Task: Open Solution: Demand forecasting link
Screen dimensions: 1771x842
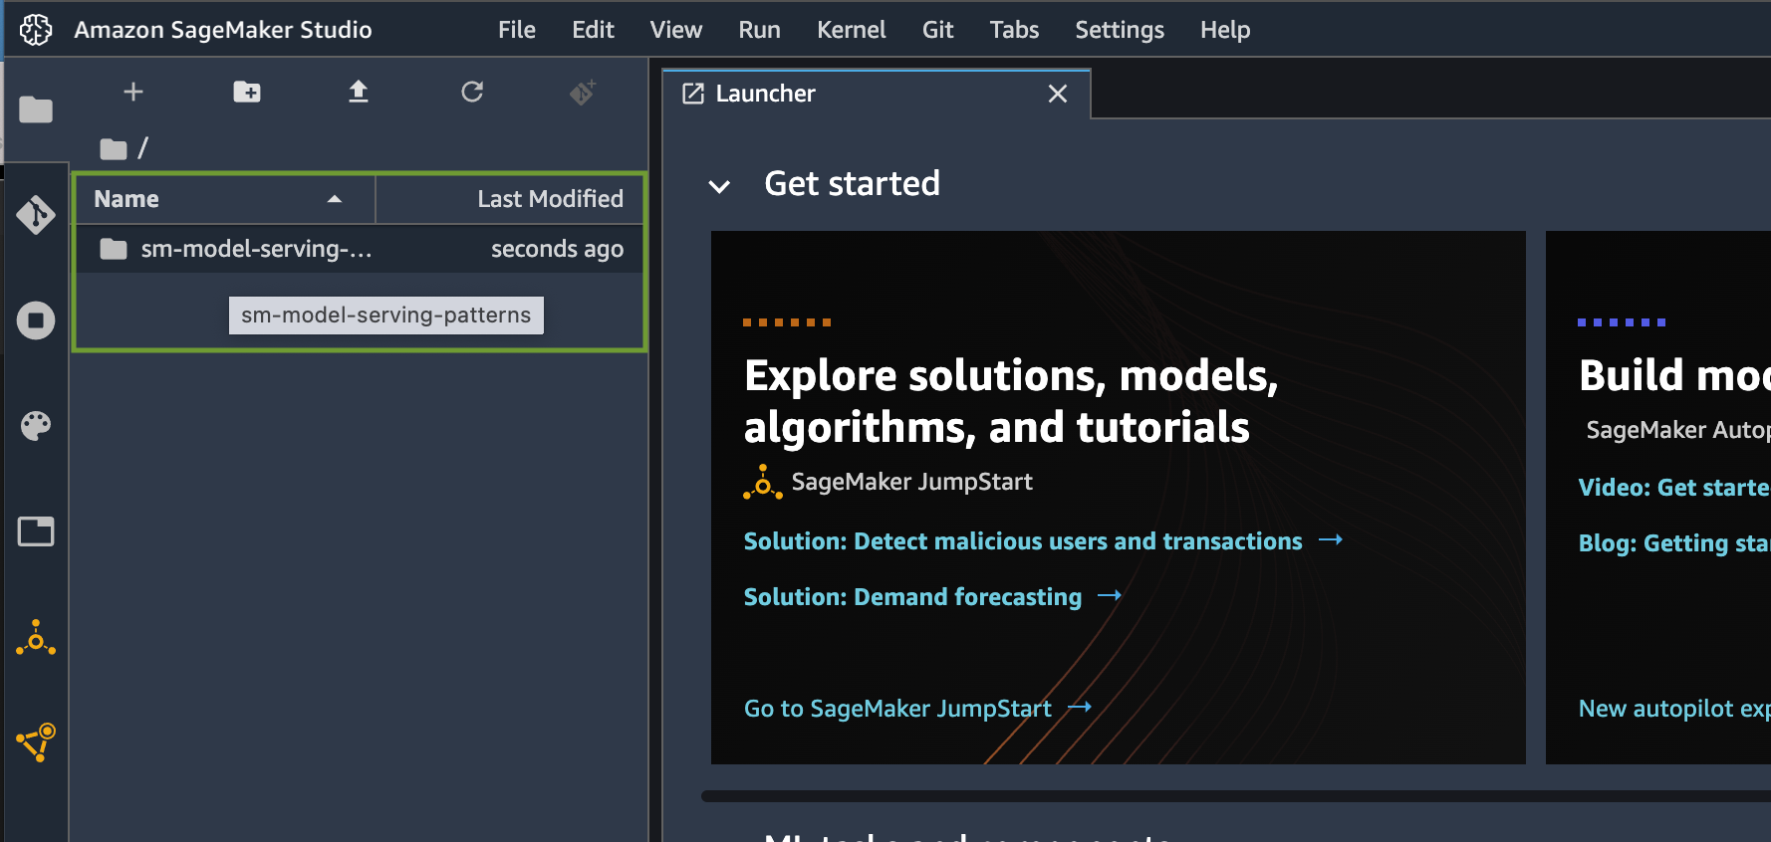Action: click(x=932, y=597)
